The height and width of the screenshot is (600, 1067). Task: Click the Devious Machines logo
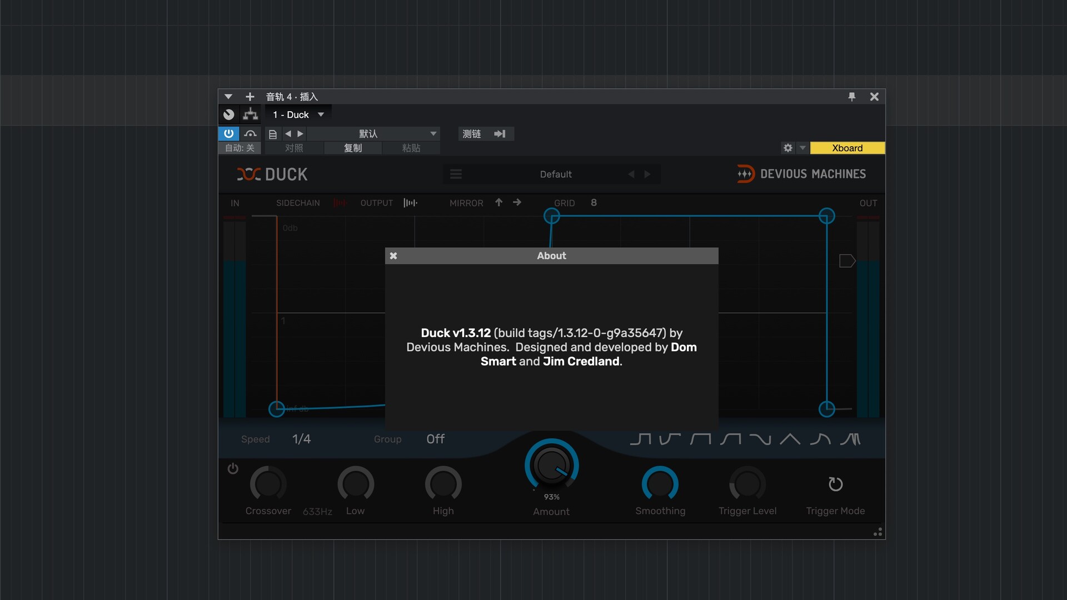801,174
